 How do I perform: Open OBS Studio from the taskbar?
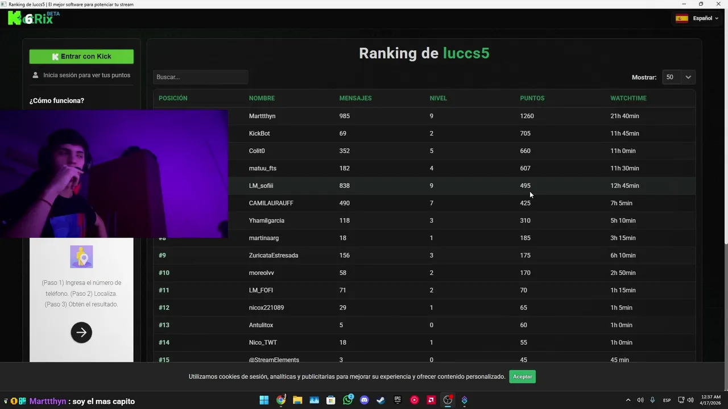(448, 400)
